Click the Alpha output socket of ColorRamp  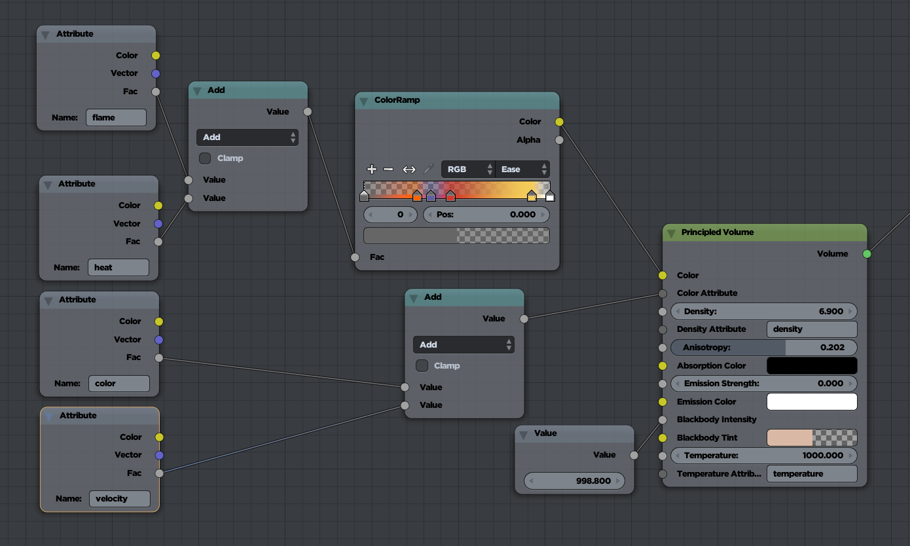[559, 140]
